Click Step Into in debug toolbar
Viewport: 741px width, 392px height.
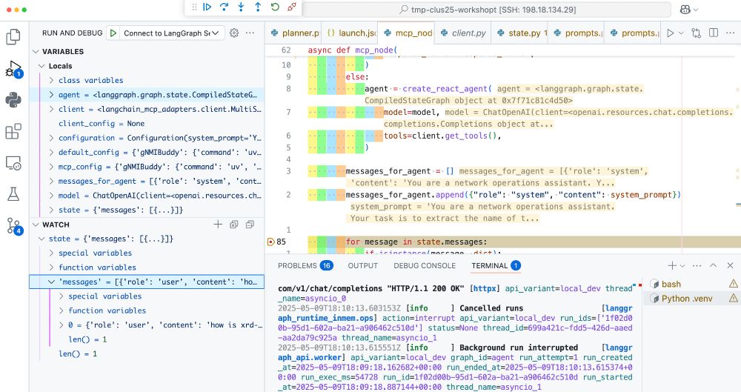241,7
